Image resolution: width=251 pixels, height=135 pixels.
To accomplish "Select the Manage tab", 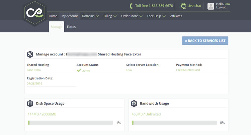I will 56,27.
